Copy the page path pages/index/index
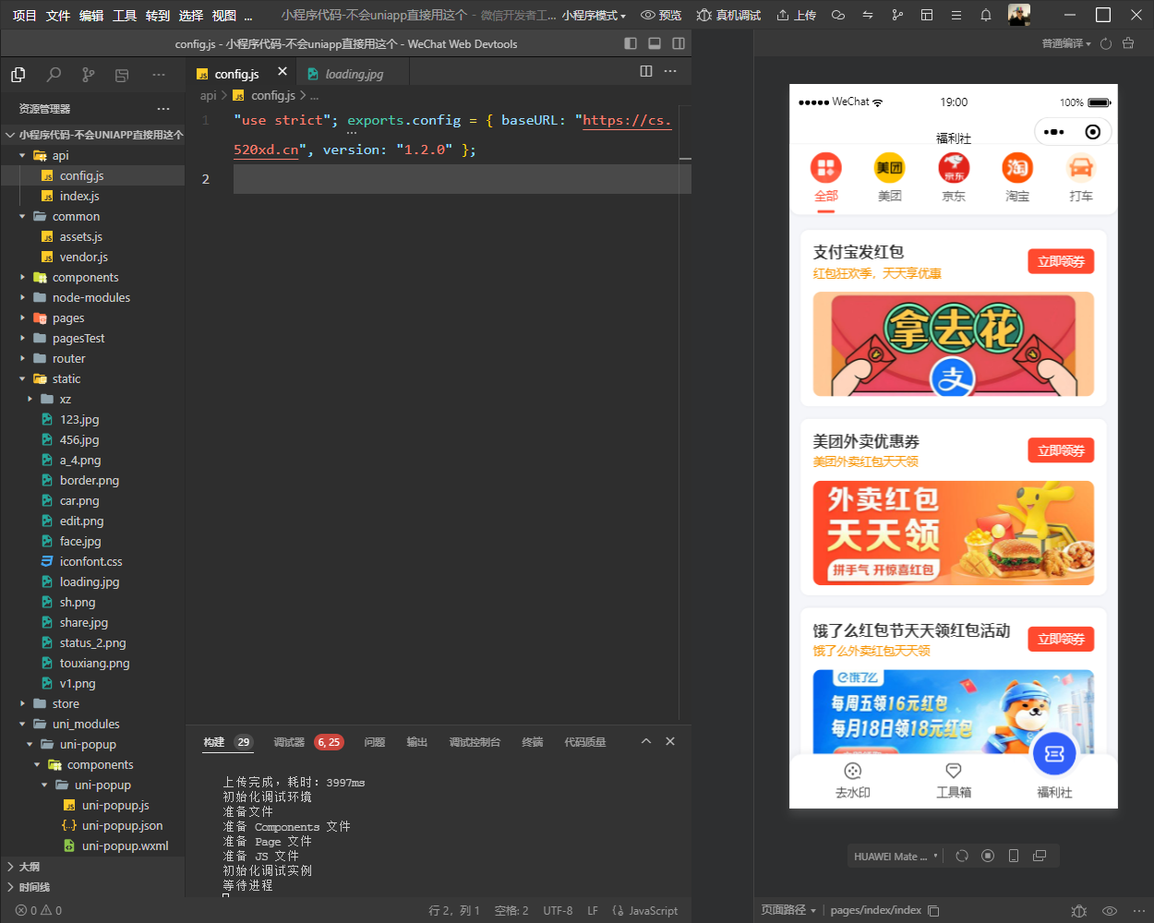The image size is (1154, 923). click(933, 910)
